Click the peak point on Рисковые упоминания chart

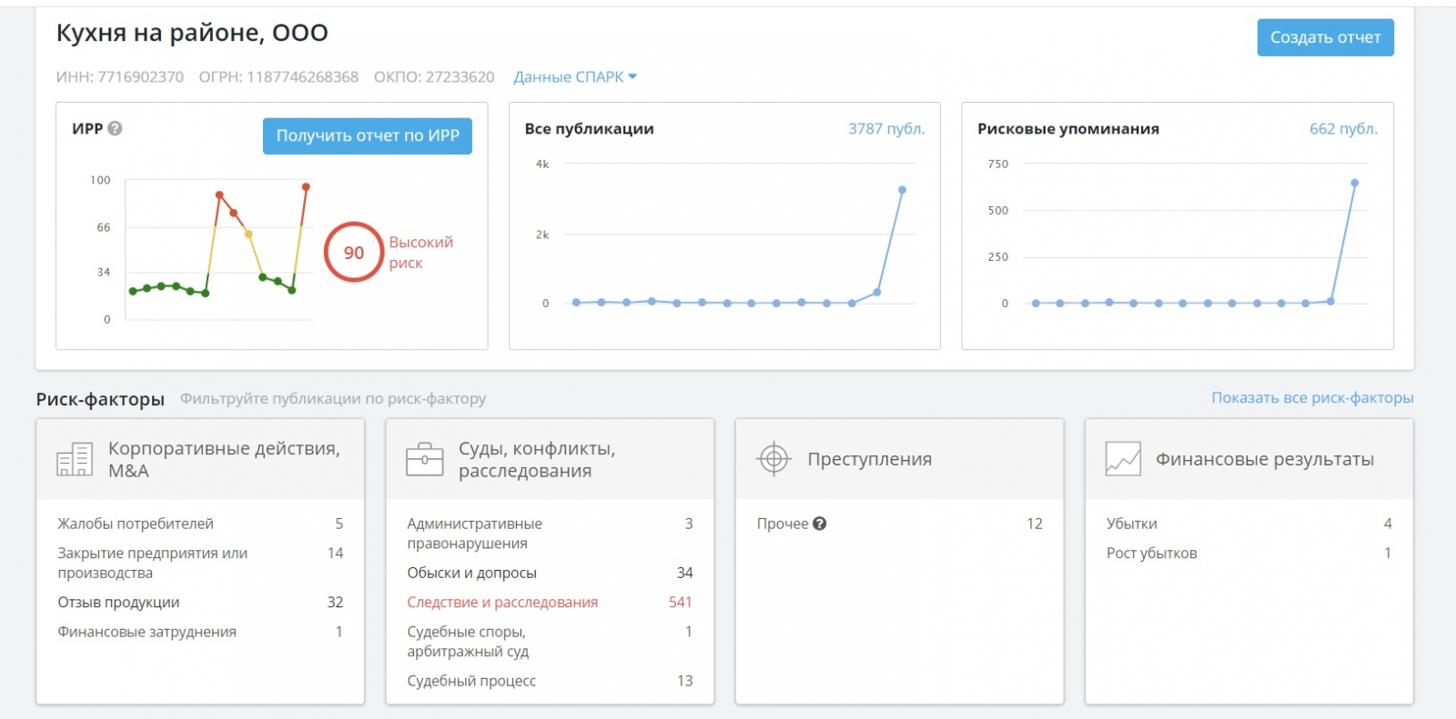(x=1354, y=183)
